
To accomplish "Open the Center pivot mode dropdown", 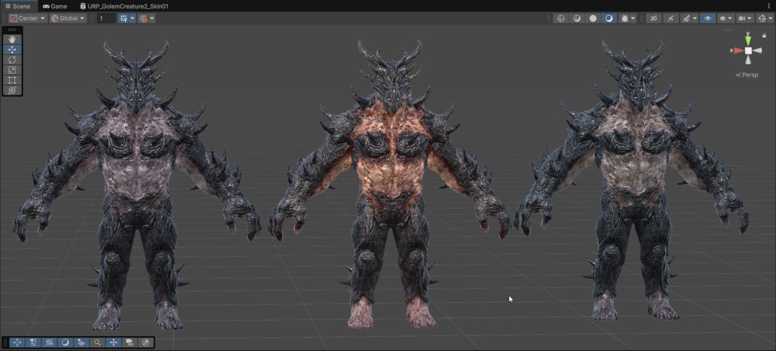I will (28, 19).
